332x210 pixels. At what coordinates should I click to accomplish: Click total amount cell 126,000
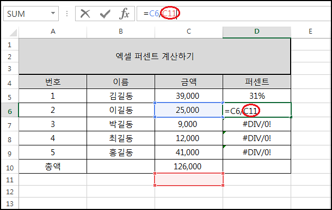click(189, 166)
